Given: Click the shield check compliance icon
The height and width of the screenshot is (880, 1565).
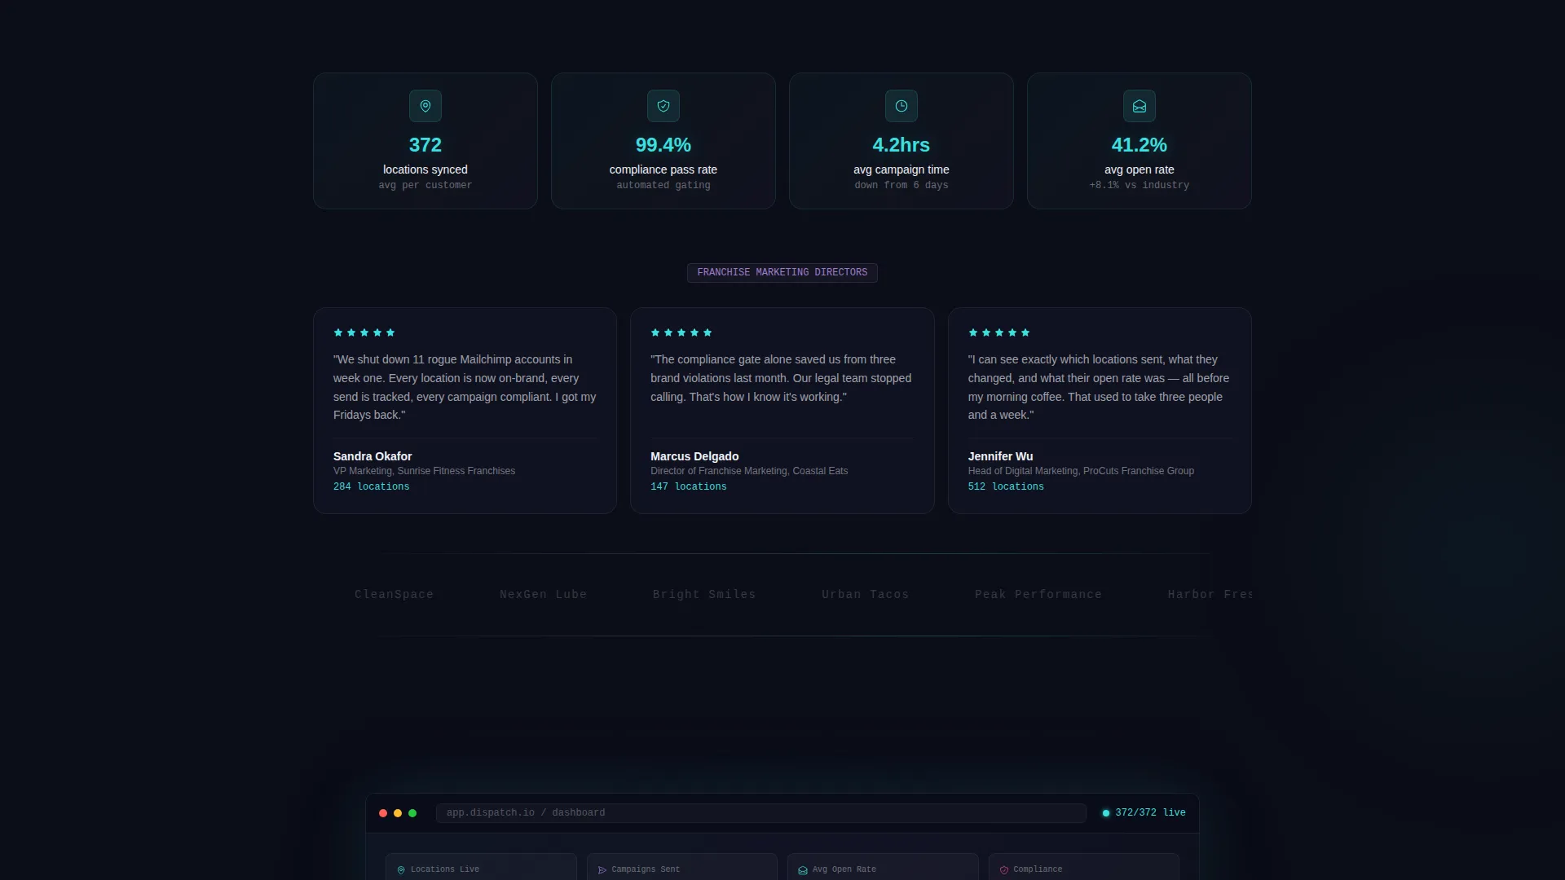Looking at the screenshot, I should tap(663, 106).
